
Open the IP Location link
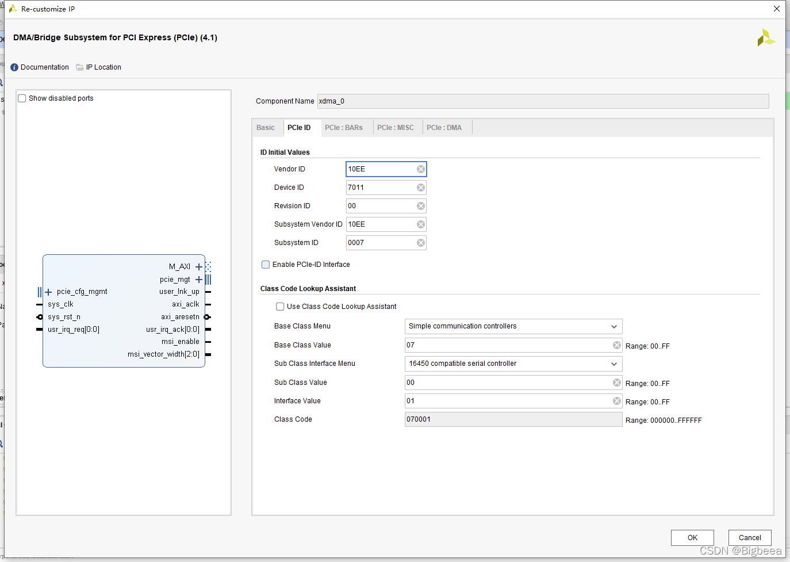pos(103,67)
